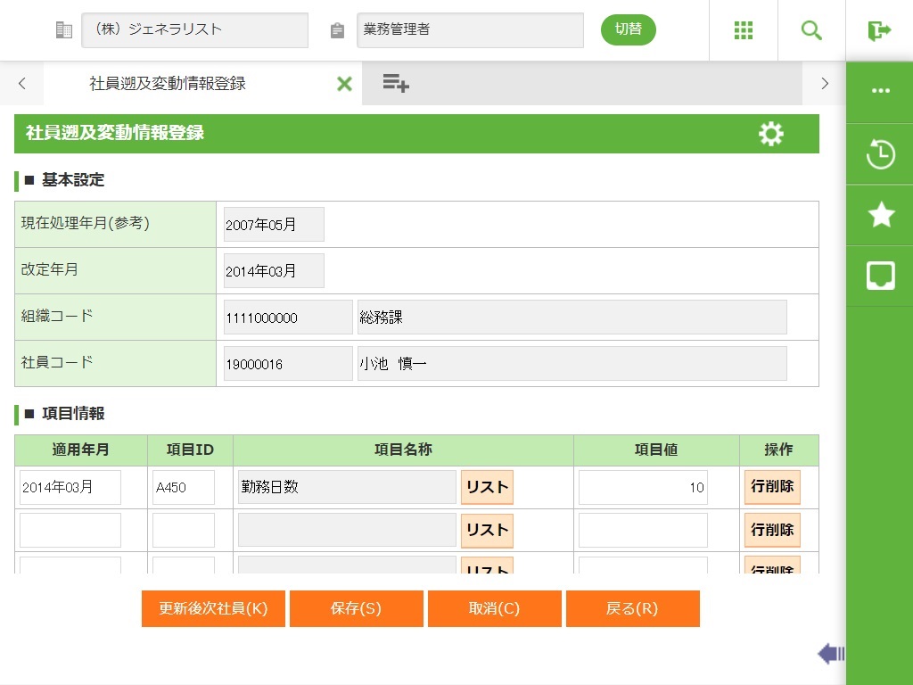Screen dimensions: 913x685
Task: Open settings gear in green header
Action: click(770, 134)
